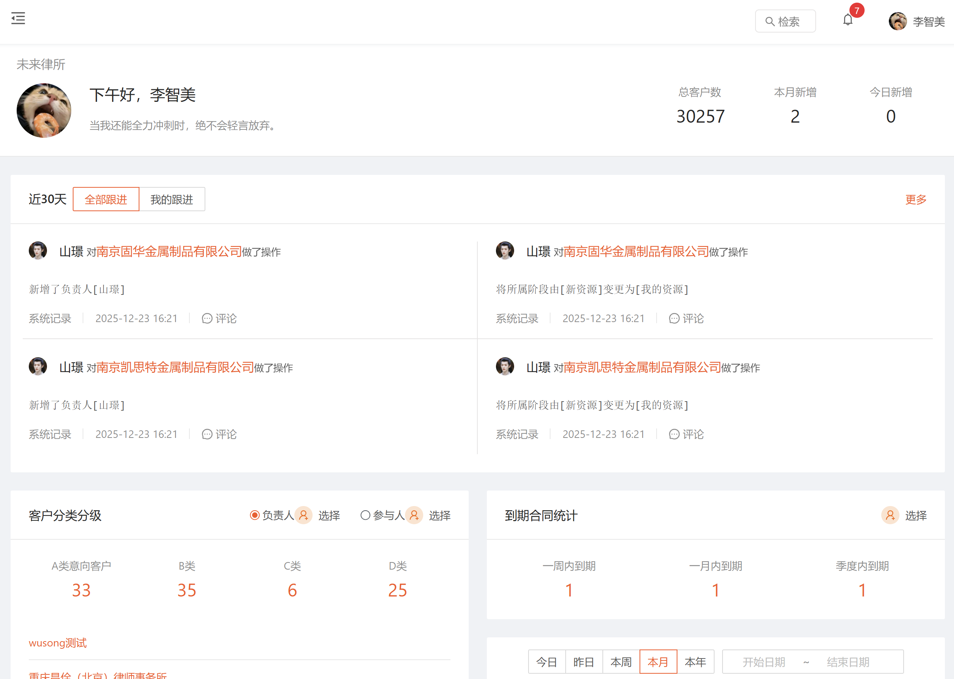
Task: Collapse the sidebar menu icon
Action: [x=18, y=19]
